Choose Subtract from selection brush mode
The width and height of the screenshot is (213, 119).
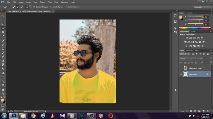pyautogui.click(x=22, y=7)
